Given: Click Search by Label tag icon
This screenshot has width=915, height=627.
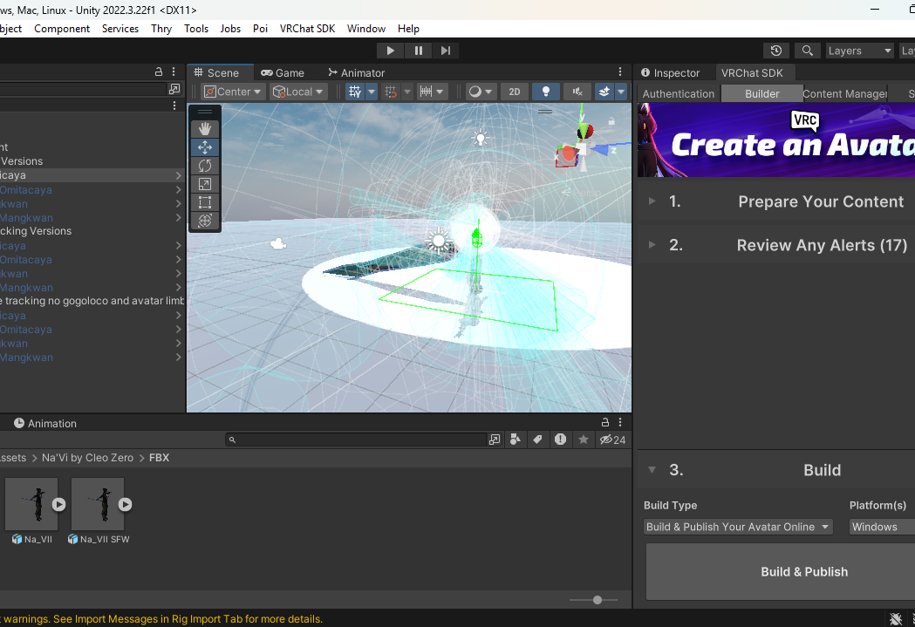Looking at the screenshot, I should coord(537,440).
